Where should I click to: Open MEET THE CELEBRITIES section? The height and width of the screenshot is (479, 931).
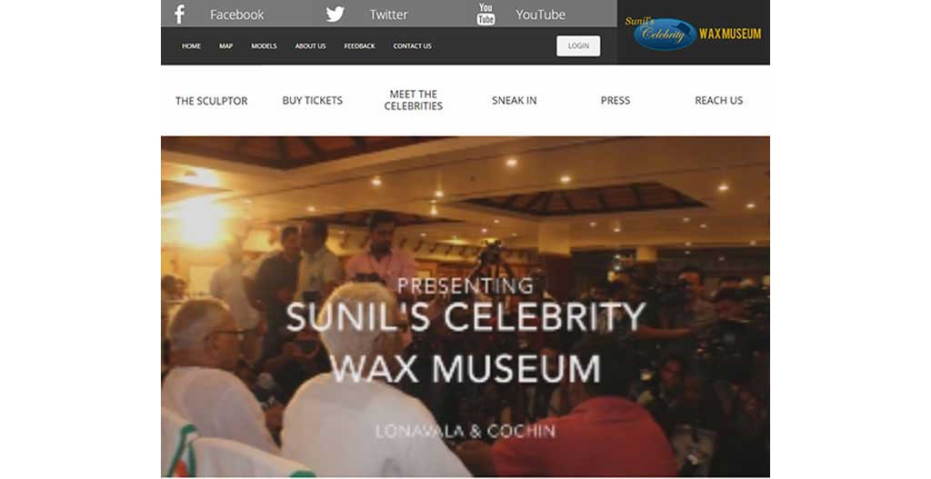click(414, 100)
